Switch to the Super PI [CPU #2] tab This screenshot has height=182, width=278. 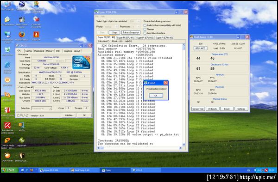pyautogui.click(x=145, y=37)
